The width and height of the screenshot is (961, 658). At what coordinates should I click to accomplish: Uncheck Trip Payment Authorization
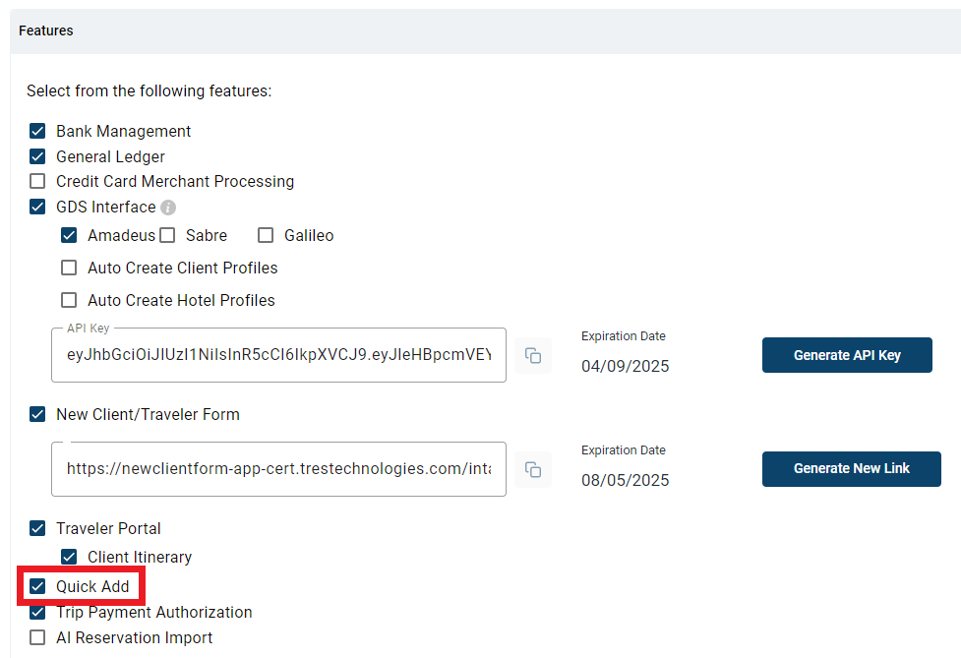(36, 612)
